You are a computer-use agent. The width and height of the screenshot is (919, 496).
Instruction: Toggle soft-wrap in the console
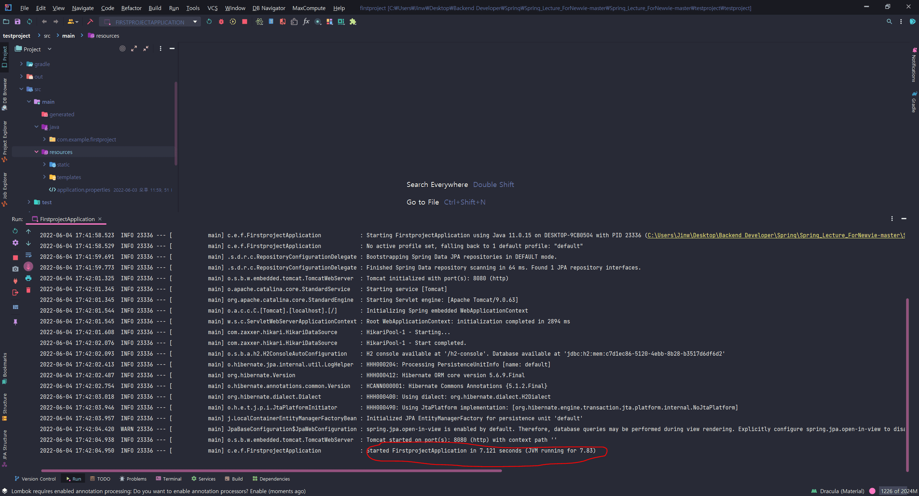point(28,255)
